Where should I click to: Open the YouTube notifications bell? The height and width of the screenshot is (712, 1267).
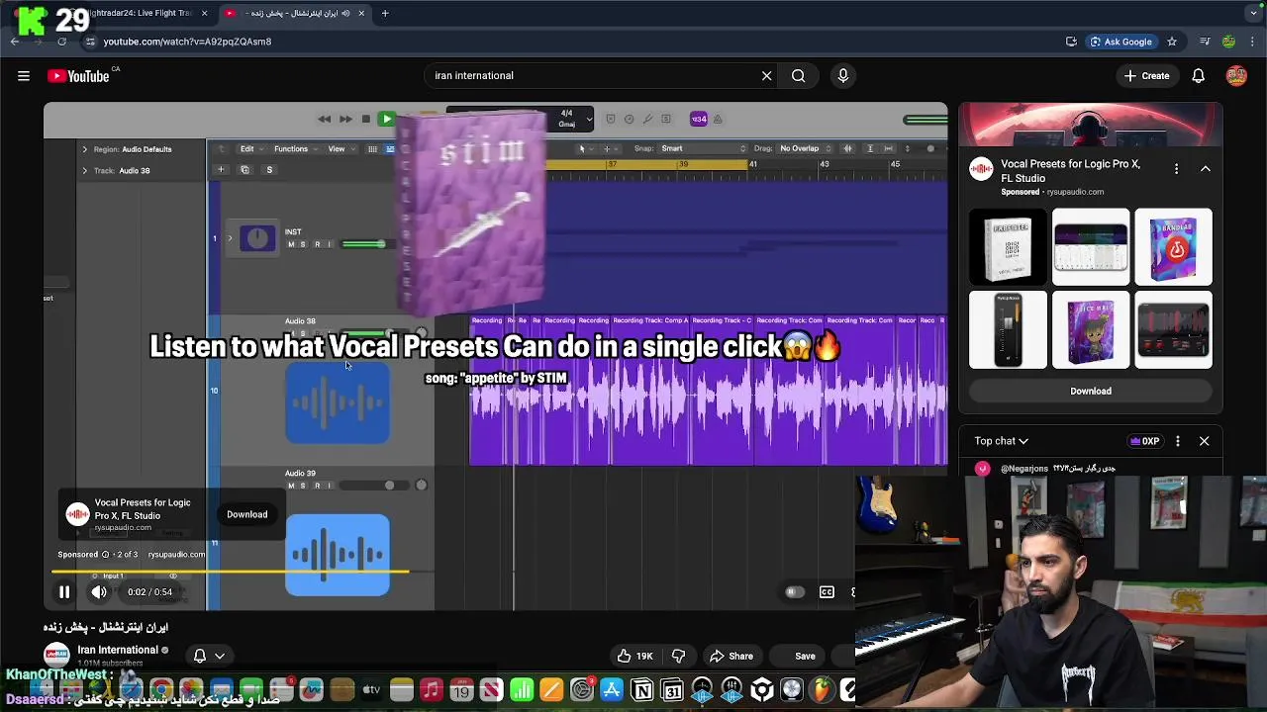tap(1198, 75)
